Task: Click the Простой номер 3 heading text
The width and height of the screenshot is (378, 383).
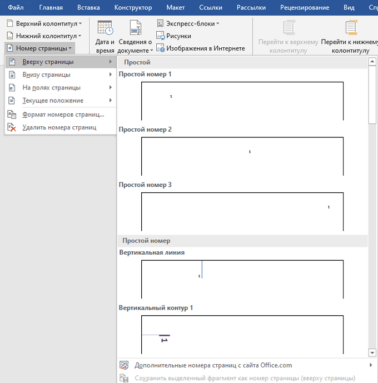Action: click(x=145, y=185)
